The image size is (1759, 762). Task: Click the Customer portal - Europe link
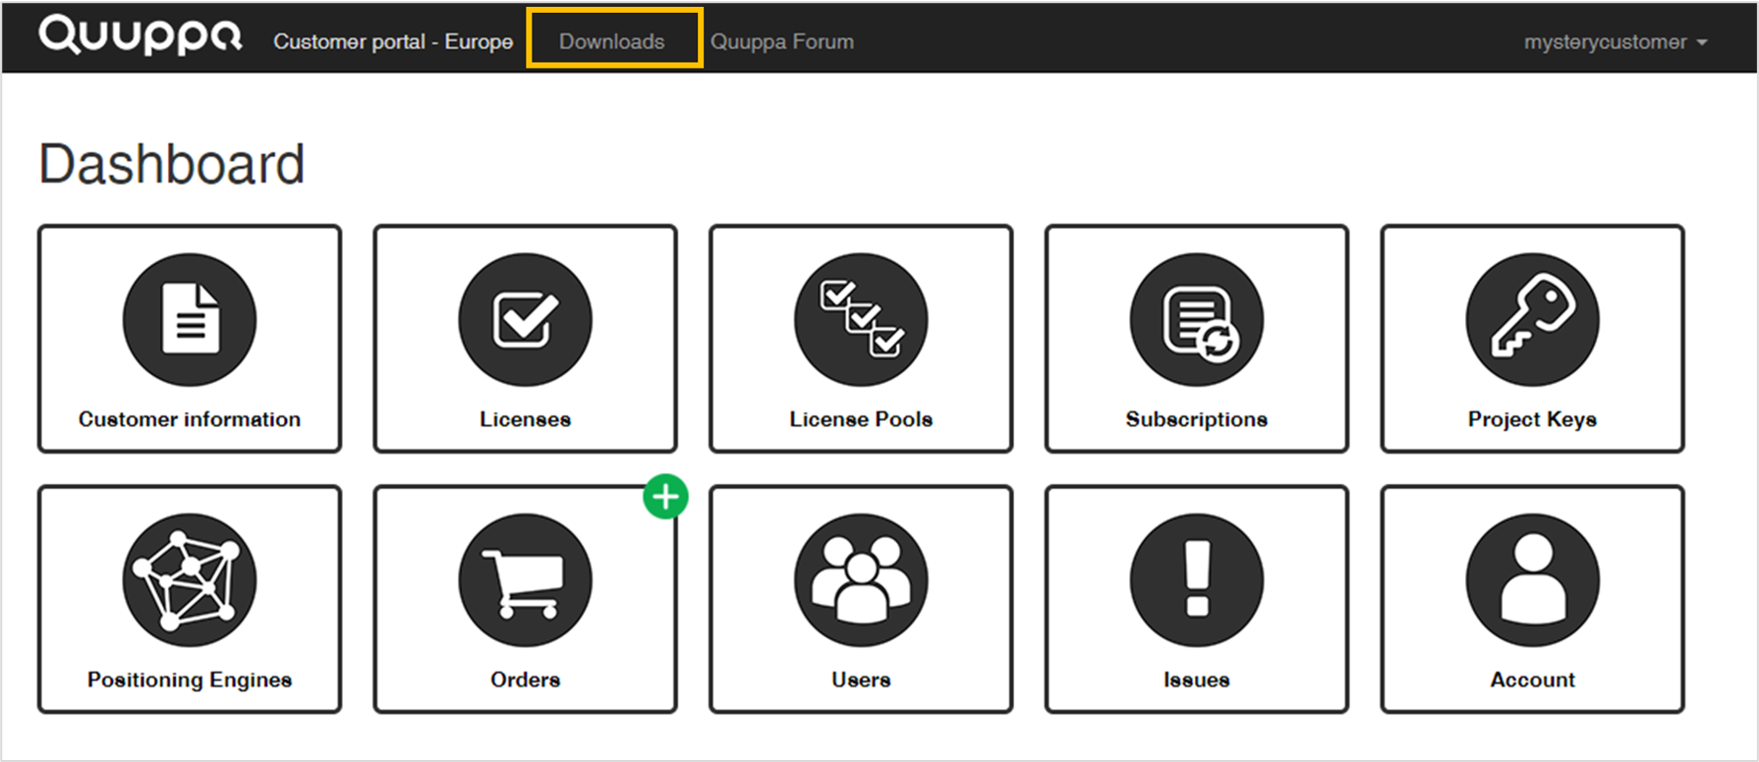click(x=393, y=41)
